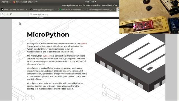Switch to the micropython/micropython GitHub tab

coord(43,10)
